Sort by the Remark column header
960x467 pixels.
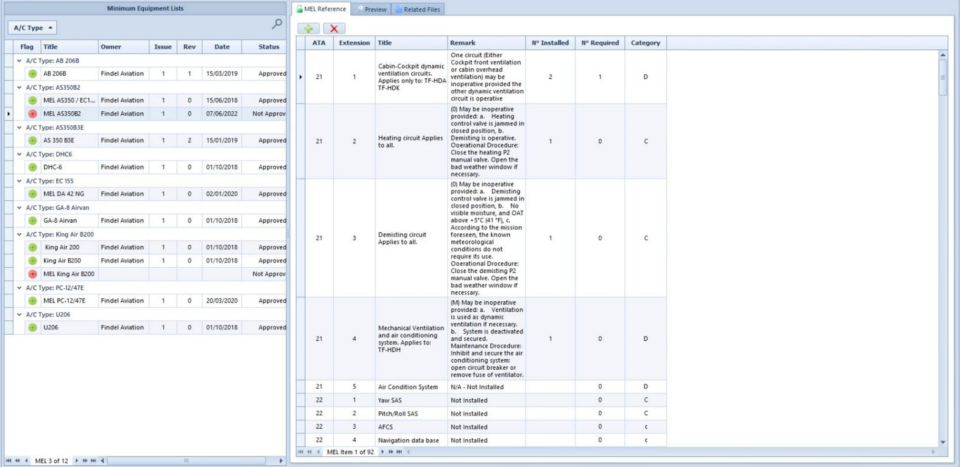pyautogui.click(x=486, y=43)
